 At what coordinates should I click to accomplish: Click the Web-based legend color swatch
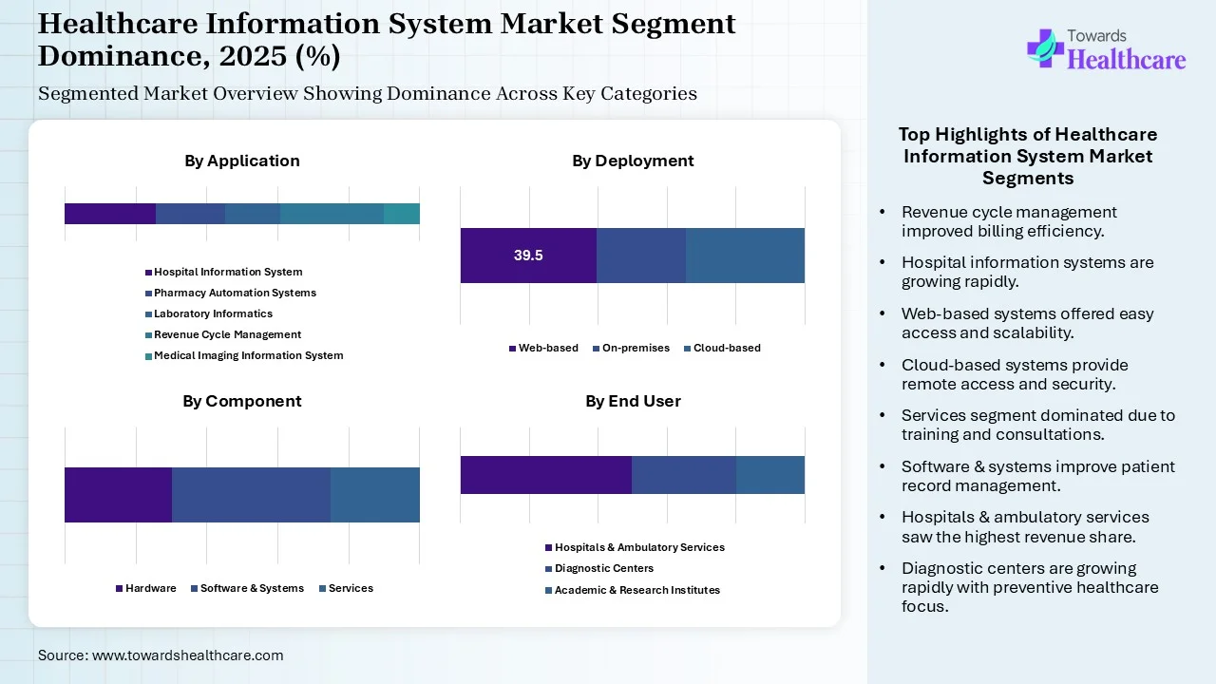pos(512,349)
